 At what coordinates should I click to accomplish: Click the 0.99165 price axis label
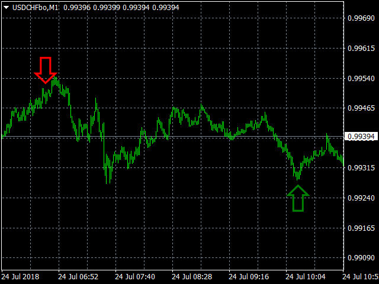(x=361, y=228)
